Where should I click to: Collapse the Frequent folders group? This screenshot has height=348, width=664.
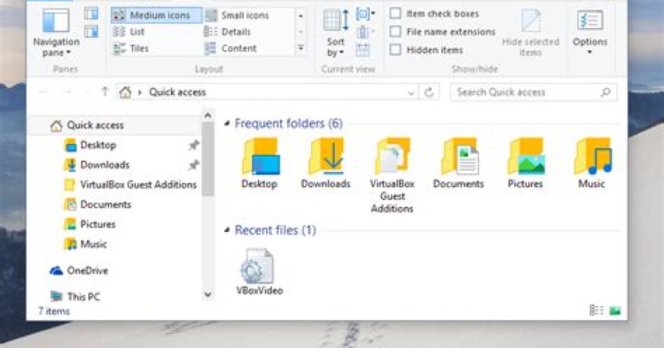tap(227, 124)
